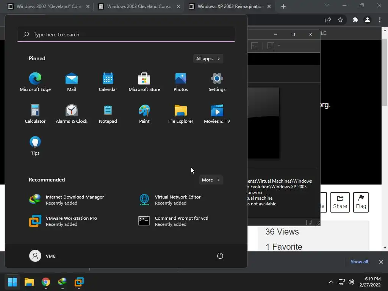The image size is (388, 291).
Task: Open the Tips app
Action: [x=35, y=146]
